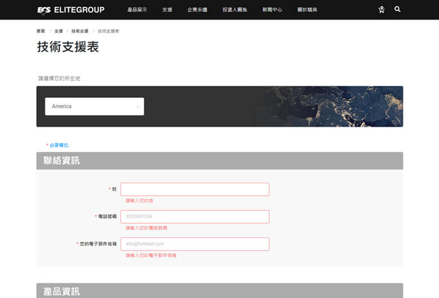Open the shopping cart location icon

(x=382, y=10)
